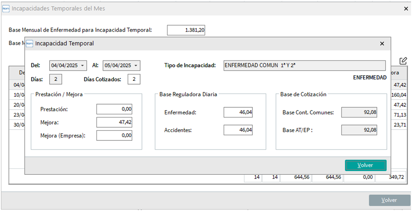This screenshot has height=211, width=412.
Task: Click the Nom icon in the Incapacidad Temporal title bar
Action: click(x=30, y=43)
